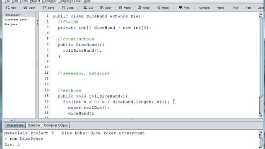The width and height of the screenshot is (265, 149).
Task: Switch to the Interactions tab
Action: 15,125
